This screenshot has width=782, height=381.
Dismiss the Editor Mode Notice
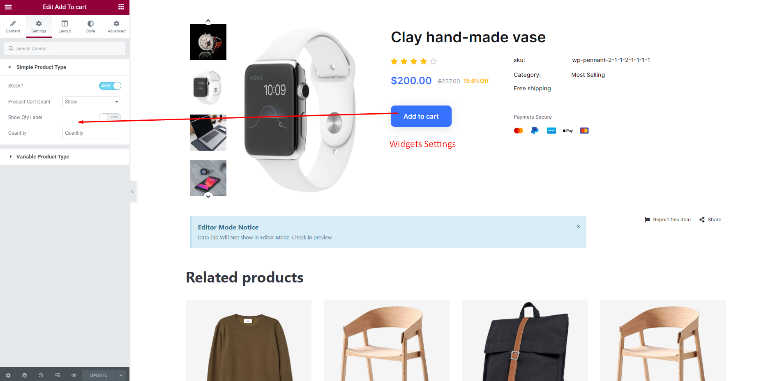coord(578,227)
